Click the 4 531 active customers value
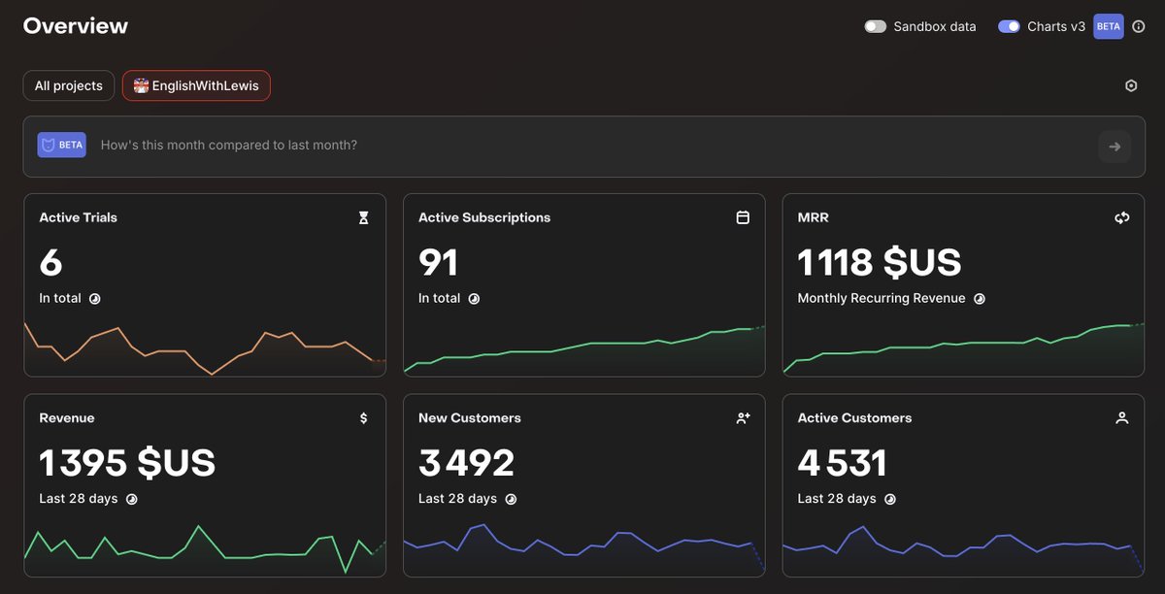1165x594 pixels. click(x=843, y=463)
